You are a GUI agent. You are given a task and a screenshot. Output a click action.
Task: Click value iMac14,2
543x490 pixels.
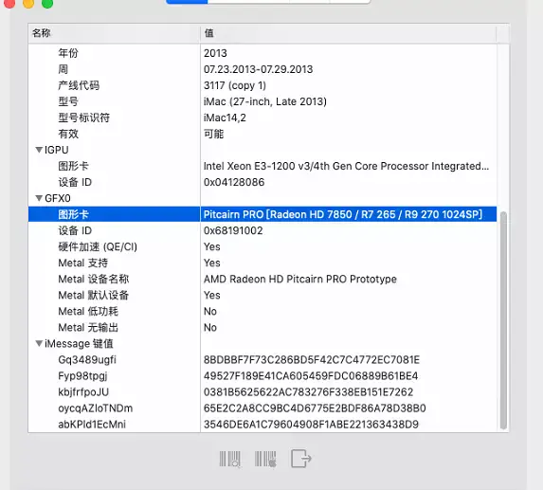(x=225, y=118)
